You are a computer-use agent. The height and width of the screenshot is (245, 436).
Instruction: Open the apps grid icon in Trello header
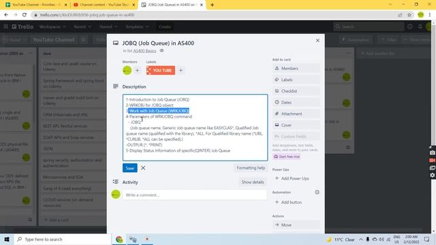[x=5, y=27]
